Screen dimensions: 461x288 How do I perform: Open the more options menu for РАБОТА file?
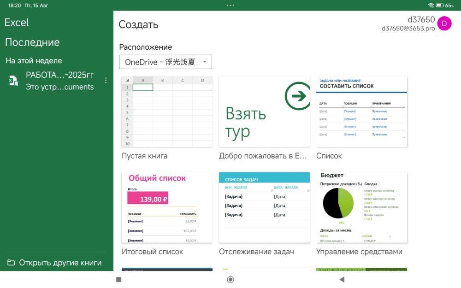(x=106, y=80)
